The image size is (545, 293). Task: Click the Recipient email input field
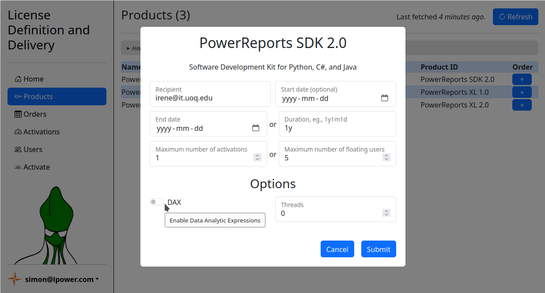[210, 98]
